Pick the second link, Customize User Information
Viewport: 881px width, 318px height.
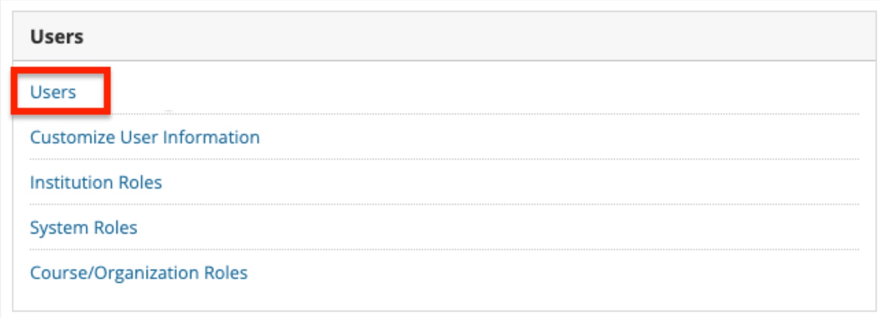pyautogui.click(x=145, y=138)
